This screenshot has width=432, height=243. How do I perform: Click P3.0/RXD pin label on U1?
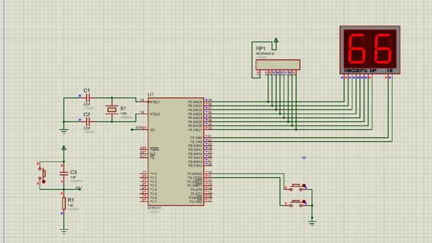(195, 174)
